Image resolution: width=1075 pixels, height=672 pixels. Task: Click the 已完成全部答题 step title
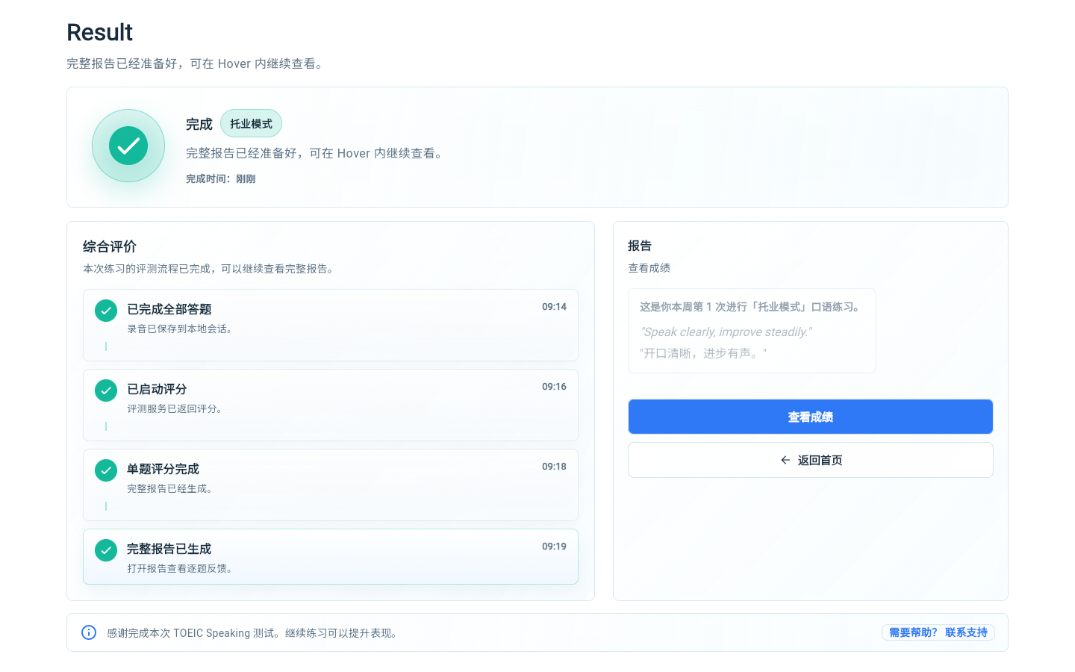(169, 309)
